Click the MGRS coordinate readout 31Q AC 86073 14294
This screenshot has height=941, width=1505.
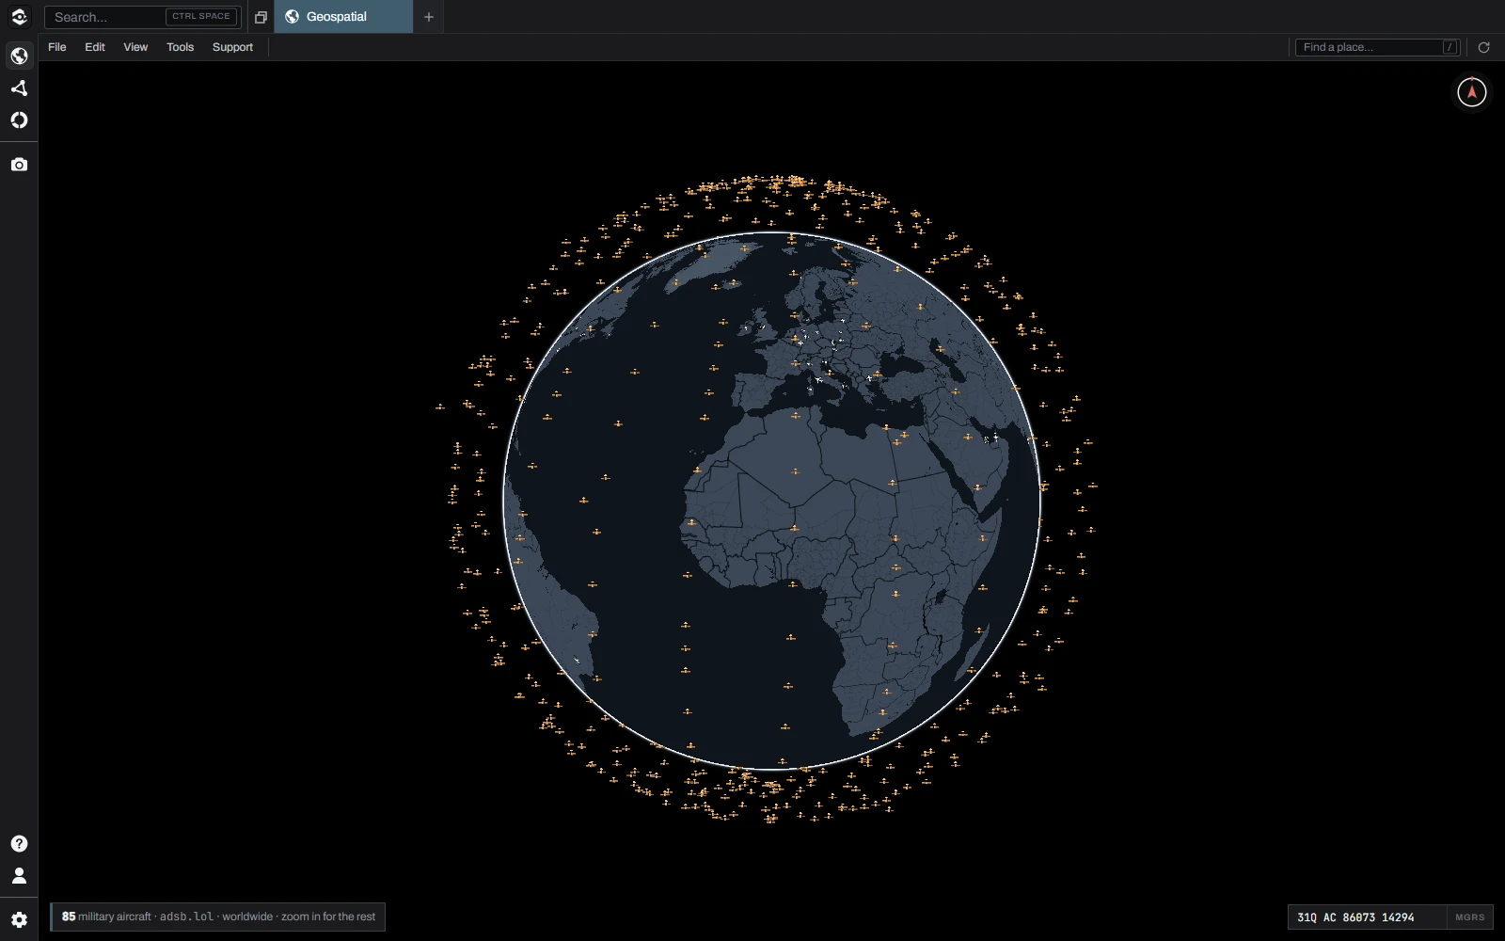[1355, 917]
